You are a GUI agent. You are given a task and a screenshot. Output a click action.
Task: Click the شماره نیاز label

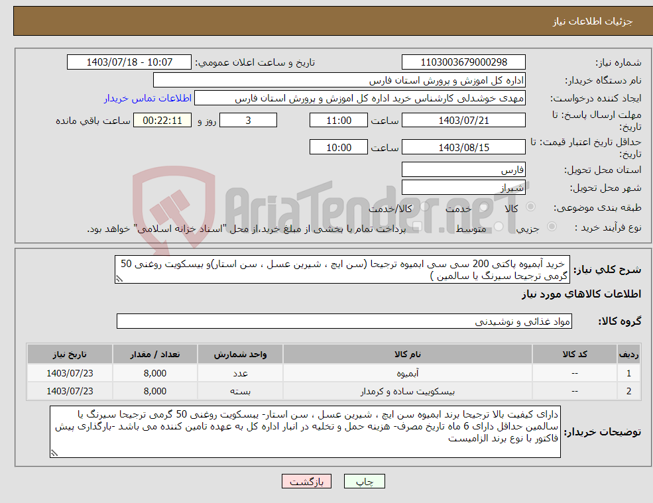(x=619, y=62)
